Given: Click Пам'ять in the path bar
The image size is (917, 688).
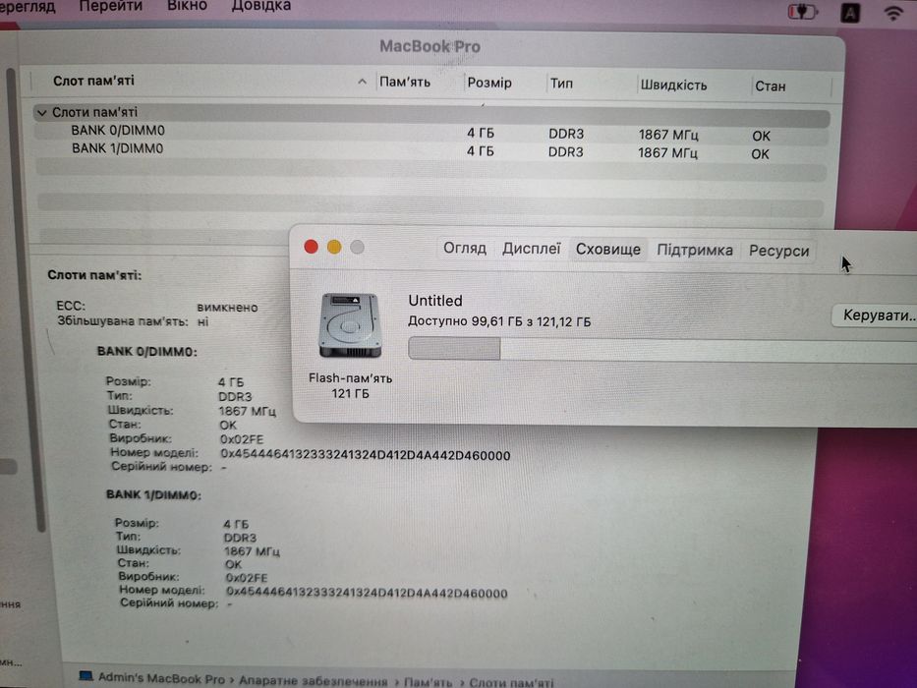Looking at the screenshot, I should tap(429, 682).
